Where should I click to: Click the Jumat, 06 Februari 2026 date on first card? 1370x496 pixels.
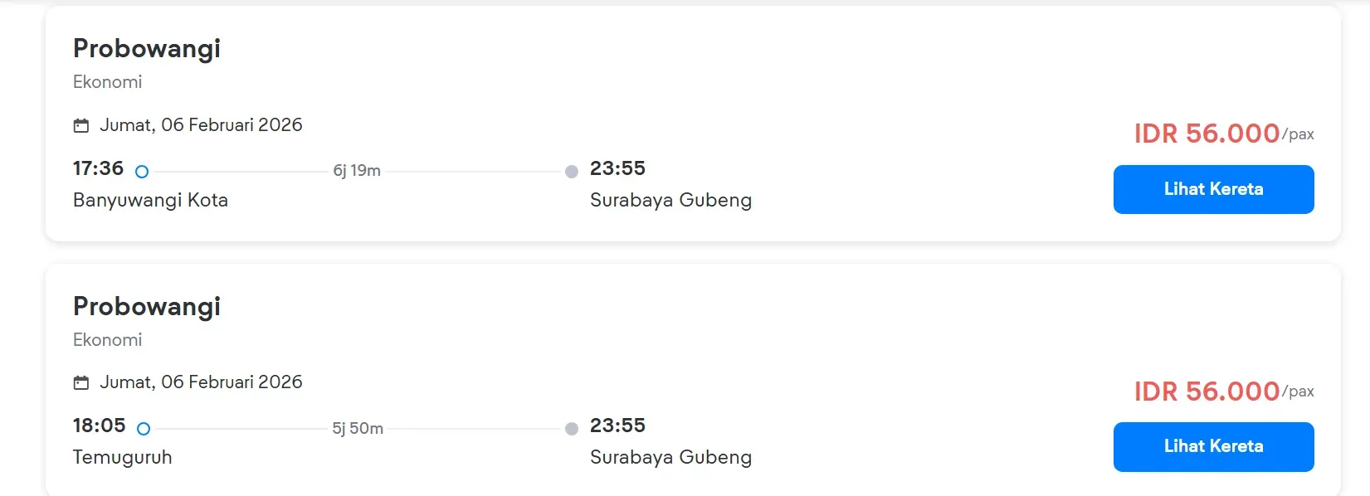click(x=202, y=125)
